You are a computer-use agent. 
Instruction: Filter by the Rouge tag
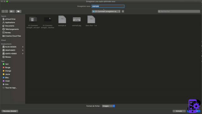coord(8,68)
